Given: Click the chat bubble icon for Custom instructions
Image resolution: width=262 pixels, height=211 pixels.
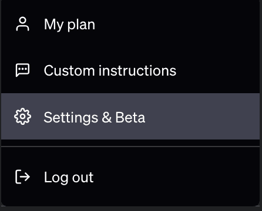Looking at the screenshot, I should click(x=22, y=70).
